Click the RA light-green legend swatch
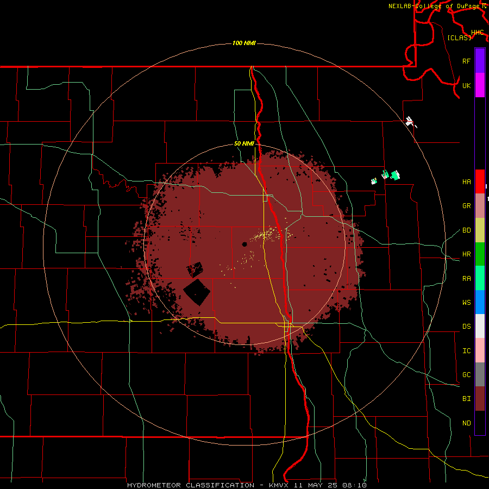Viewport: 489px width, 489px height. (480, 278)
